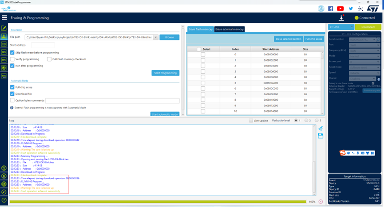
Task: Cancel operation with the red X near progress bar
Action: tap(321, 202)
